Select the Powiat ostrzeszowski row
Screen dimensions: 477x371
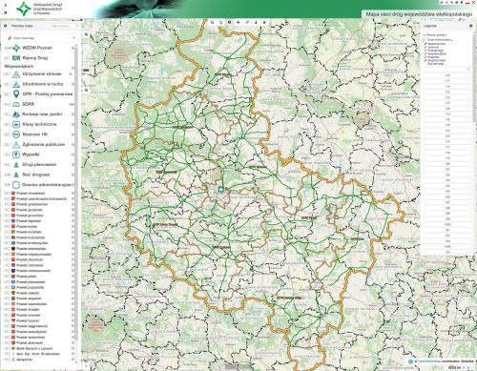39,271
